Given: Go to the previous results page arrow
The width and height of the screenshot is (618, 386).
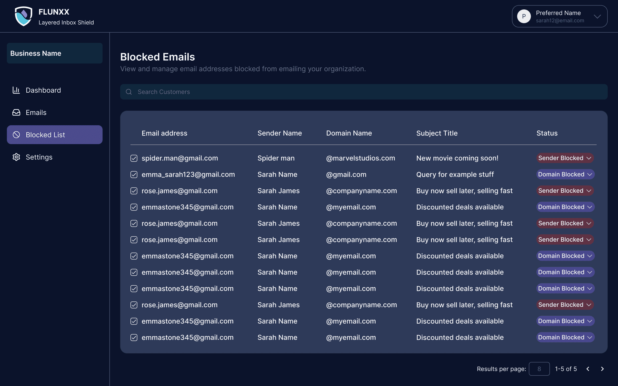Looking at the screenshot, I should pos(588,369).
